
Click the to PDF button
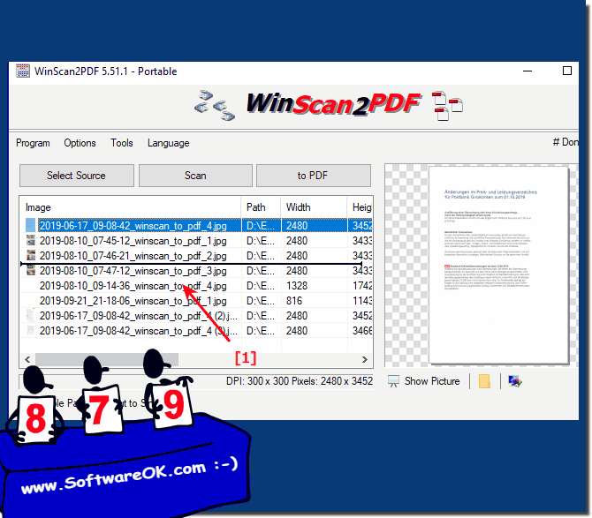tap(314, 176)
